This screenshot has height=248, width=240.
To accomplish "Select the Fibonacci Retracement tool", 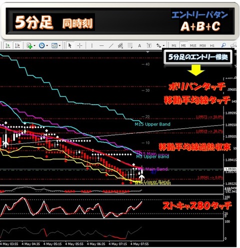I will pyautogui.click(x=130, y=45).
